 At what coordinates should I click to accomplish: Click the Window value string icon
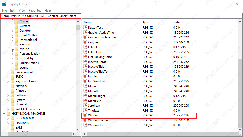[x=85, y=115]
